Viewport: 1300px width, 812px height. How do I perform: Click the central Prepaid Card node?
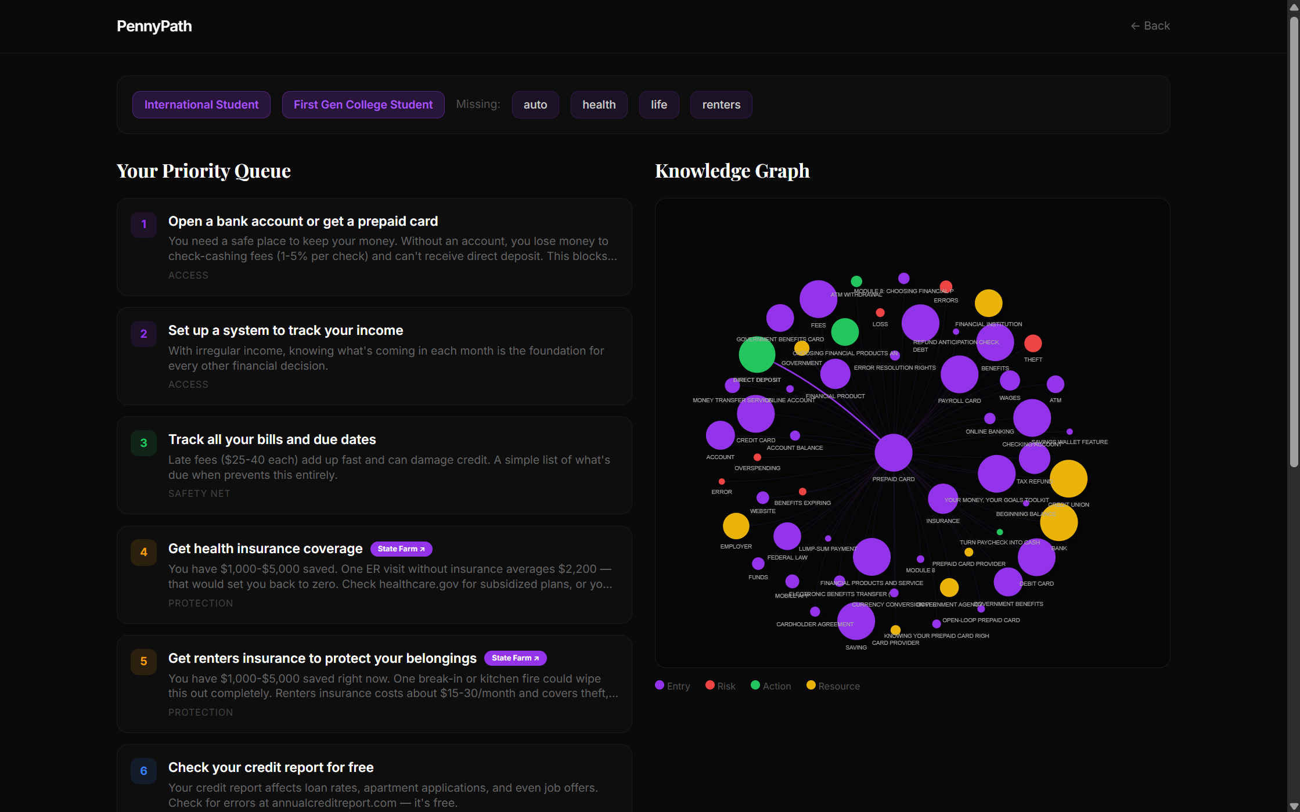[x=893, y=452]
